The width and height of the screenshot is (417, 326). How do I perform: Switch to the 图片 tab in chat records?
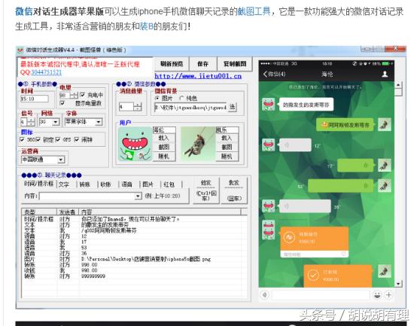click(x=148, y=184)
